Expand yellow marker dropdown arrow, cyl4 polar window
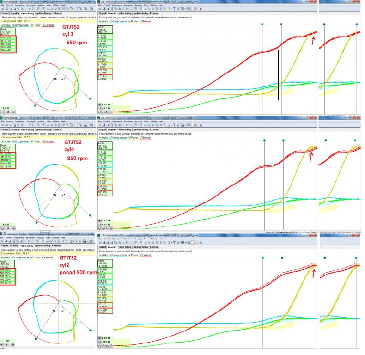This screenshot has height=355, width=365. point(74,125)
